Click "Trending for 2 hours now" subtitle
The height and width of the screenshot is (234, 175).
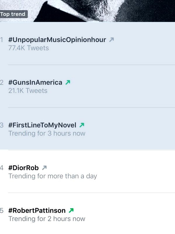(47, 219)
